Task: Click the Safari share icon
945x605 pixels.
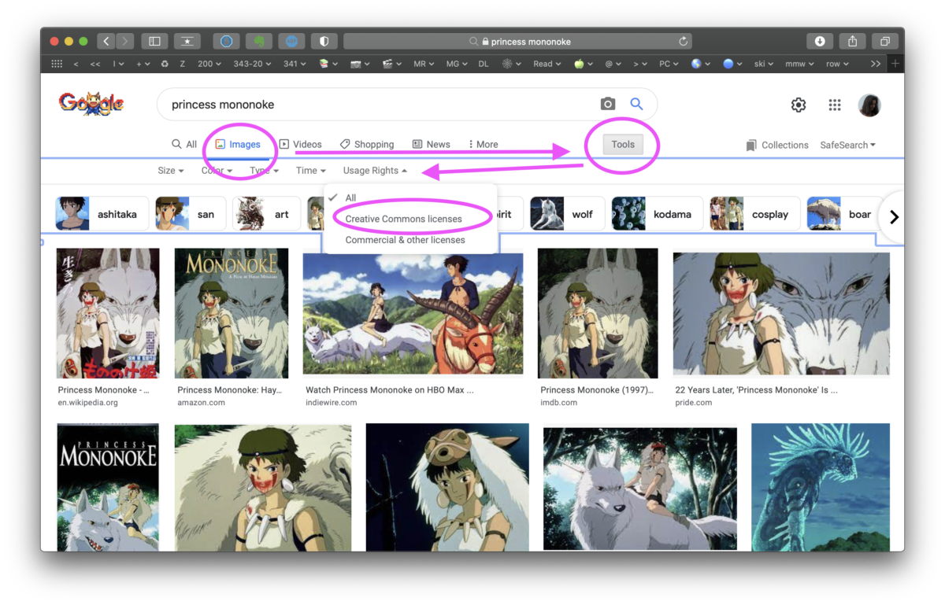Action: [x=852, y=41]
